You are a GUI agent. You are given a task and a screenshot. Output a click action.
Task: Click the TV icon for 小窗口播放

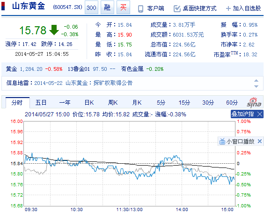(x=222, y=141)
